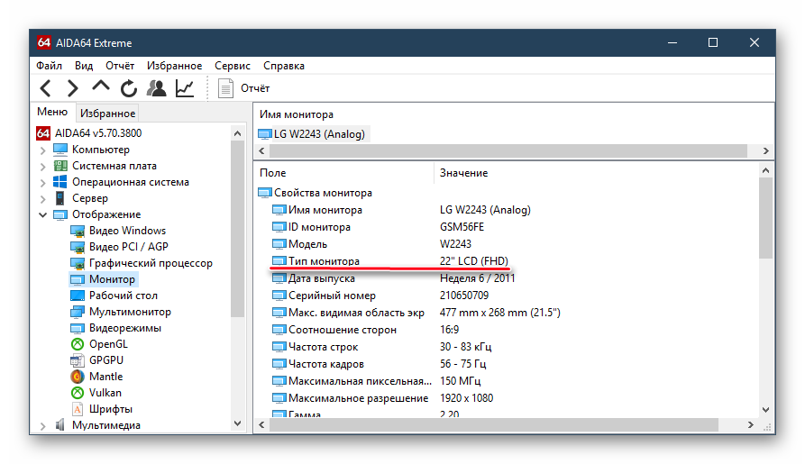Expand the Мультимедиа tree node
Screen dimensions: 805x464
point(42,425)
